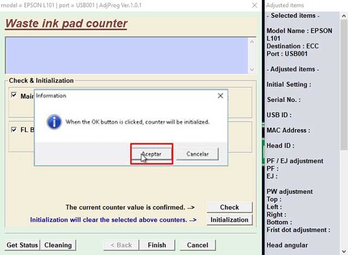Close the Information dialog with the X
The width and height of the screenshot is (348, 255).
point(220,96)
